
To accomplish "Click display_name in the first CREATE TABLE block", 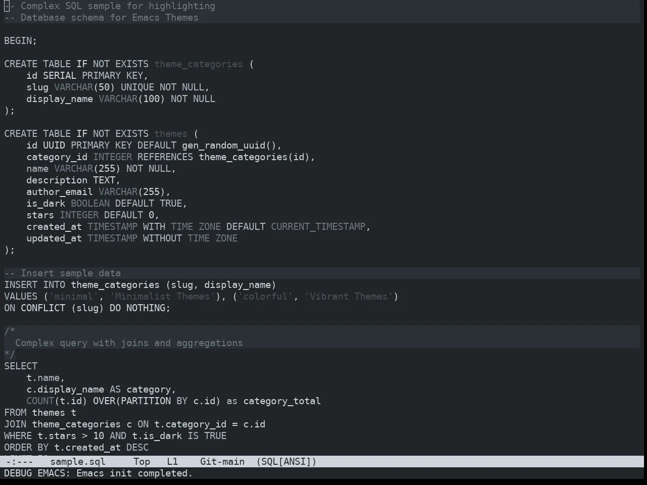I will point(60,99).
